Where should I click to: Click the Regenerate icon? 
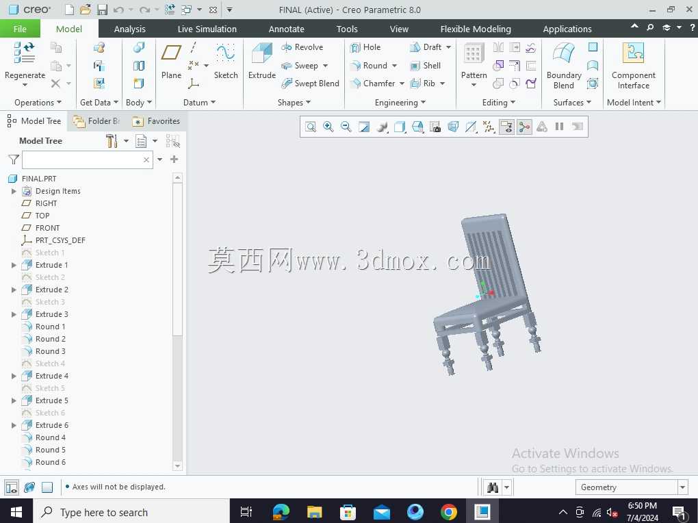click(x=25, y=53)
